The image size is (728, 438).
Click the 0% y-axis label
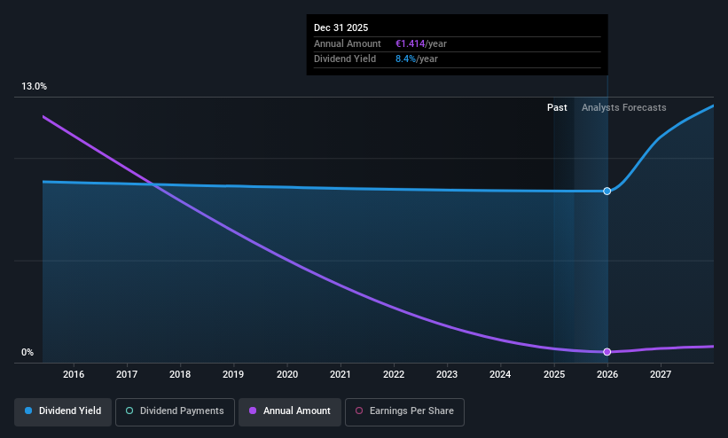pyautogui.click(x=27, y=353)
